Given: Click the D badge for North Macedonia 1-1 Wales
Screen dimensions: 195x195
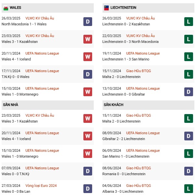Looking at the screenshot, I should coord(88,21).
